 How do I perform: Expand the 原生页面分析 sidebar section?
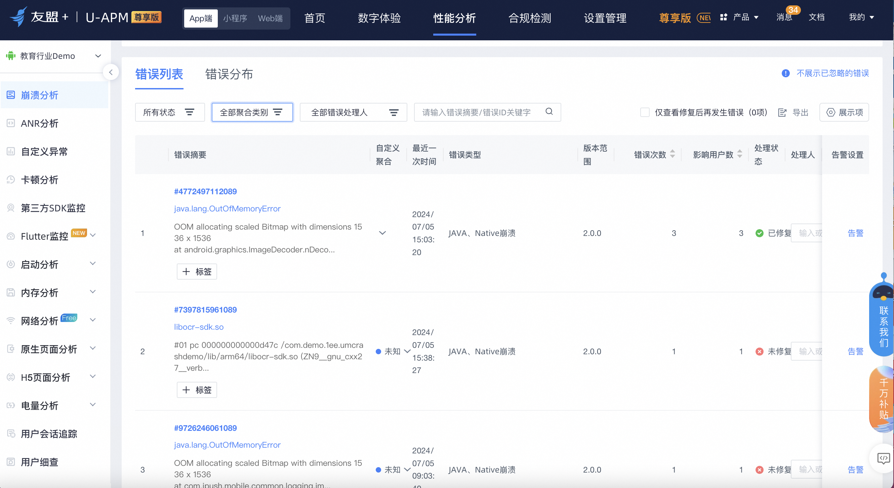coord(93,348)
